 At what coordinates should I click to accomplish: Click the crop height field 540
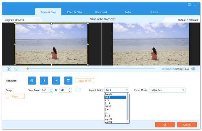(64, 90)
